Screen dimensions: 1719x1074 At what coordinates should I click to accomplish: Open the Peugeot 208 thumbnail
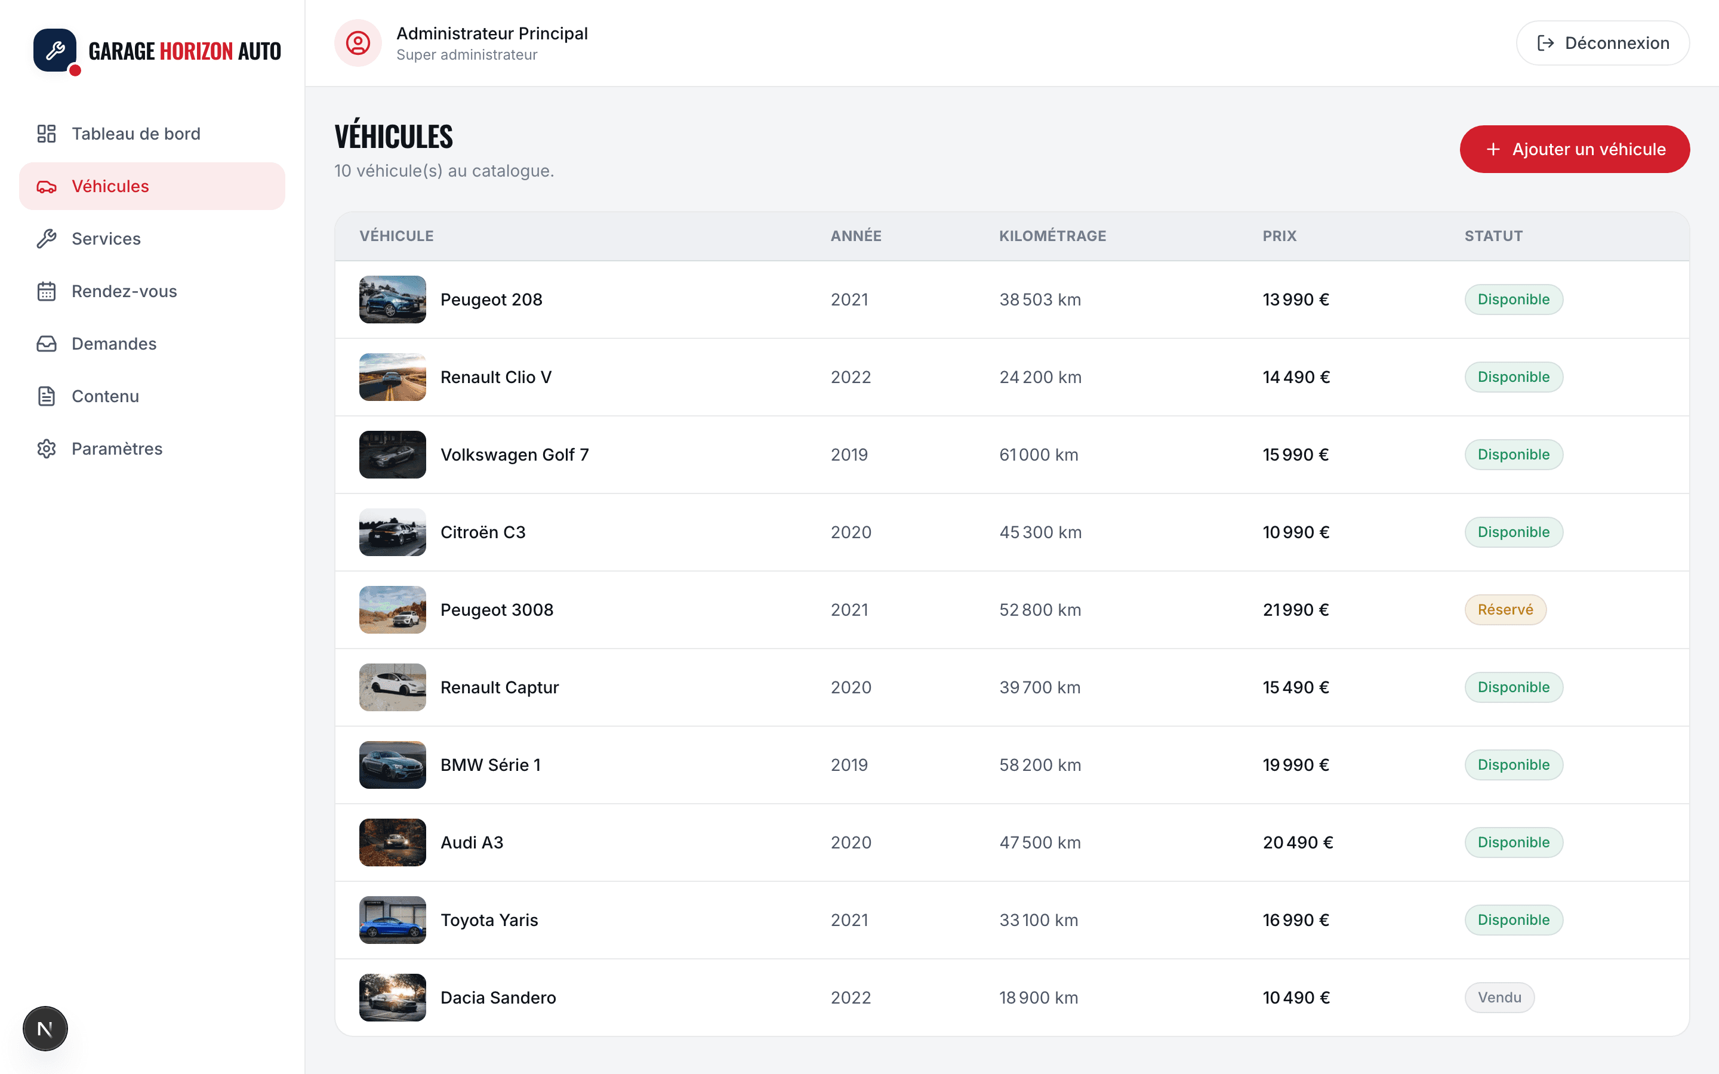pyautogui.click(x=393, y=300)
